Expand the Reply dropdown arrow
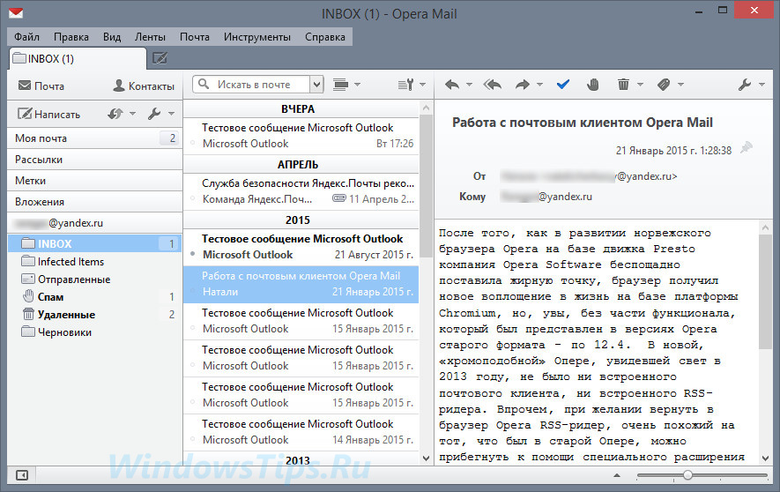This screenshot has height=492, width=780. pyautogui.click(x=469, y=85)
